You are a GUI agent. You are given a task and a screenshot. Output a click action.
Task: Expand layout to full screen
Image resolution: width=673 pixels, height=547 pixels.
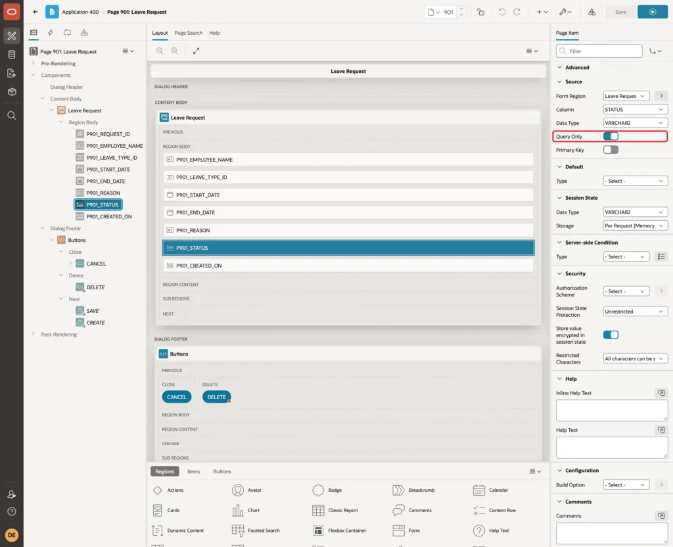(x=196, y=51)
